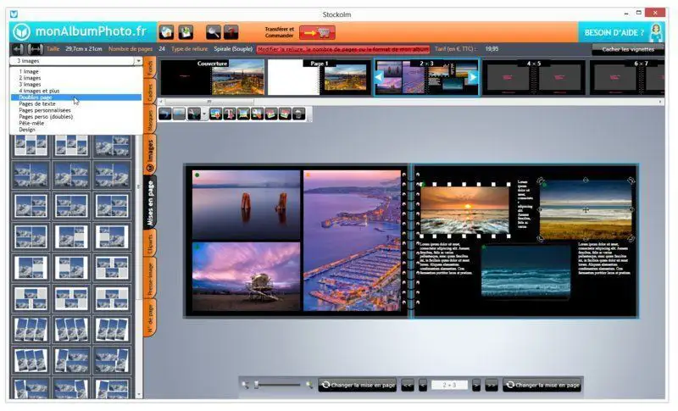Screen dimensions: 678x411
Task: Click 'Cacher les vignettes' button
Action: coord(628,49)
